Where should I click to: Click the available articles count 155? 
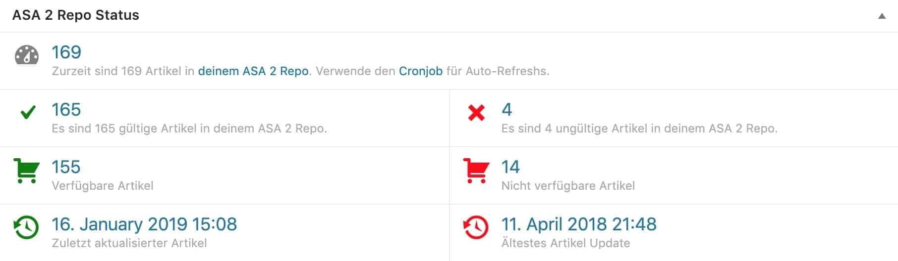point(66,167)
